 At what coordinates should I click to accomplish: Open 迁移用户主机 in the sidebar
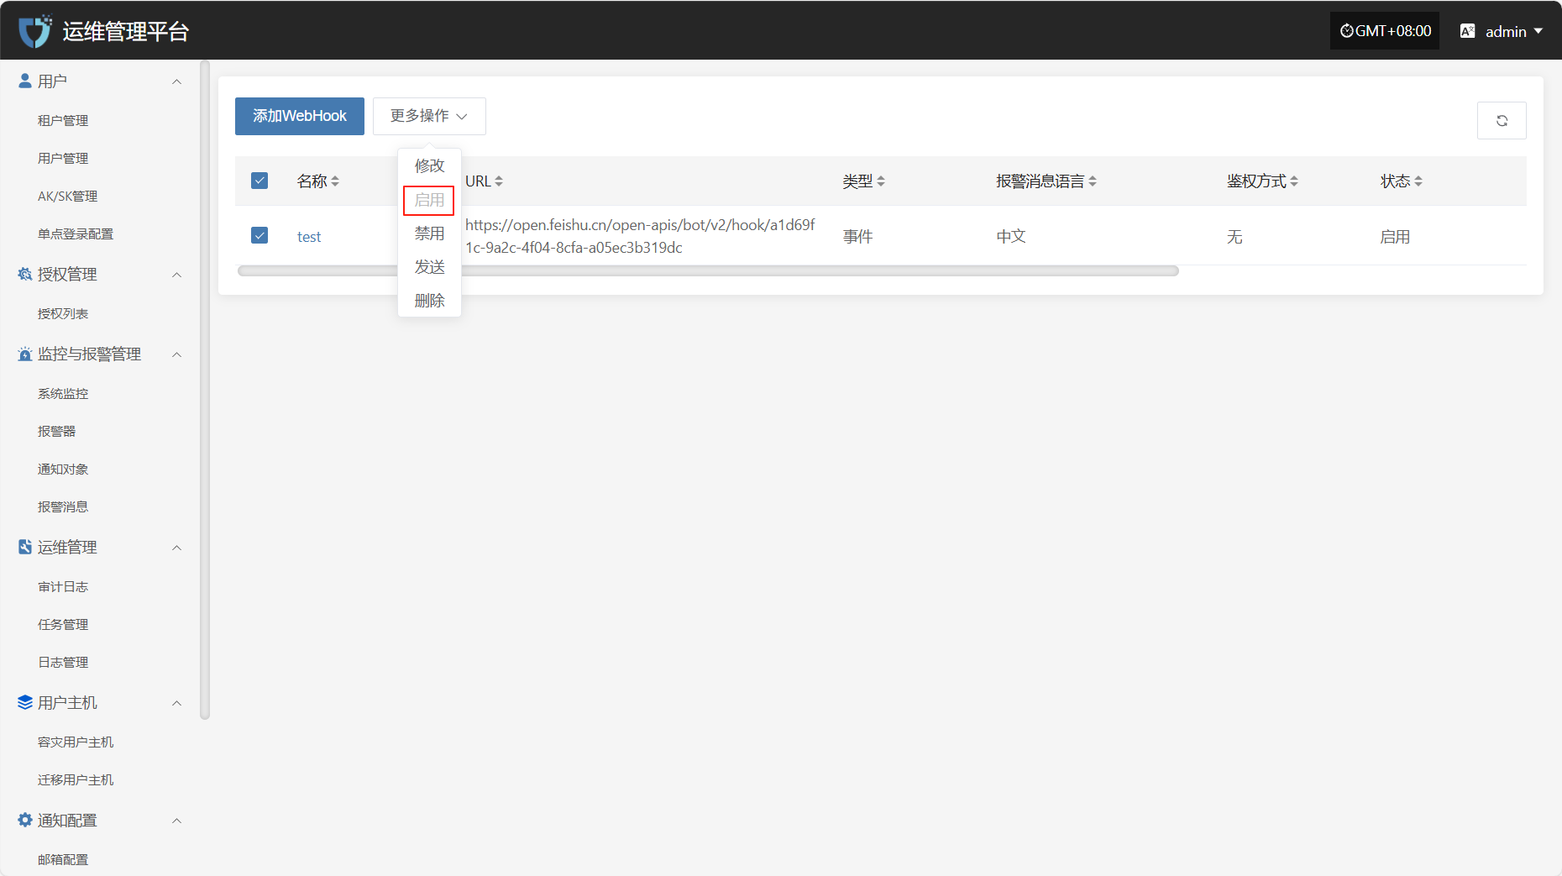(x=76, y=779)
